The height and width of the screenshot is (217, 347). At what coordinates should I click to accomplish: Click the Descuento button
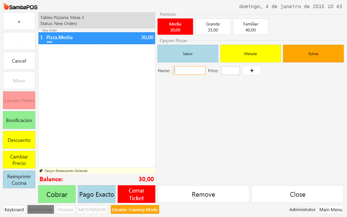[19, 140]
